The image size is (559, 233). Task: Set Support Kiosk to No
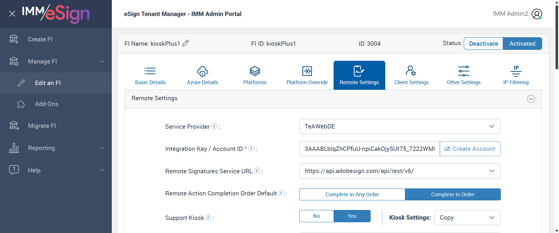[316, 216]
